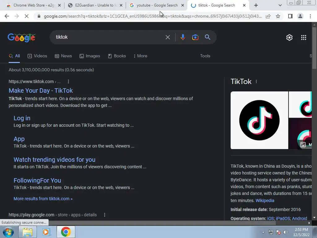Open the Chrome three-dot menu

tap(310, 16)
